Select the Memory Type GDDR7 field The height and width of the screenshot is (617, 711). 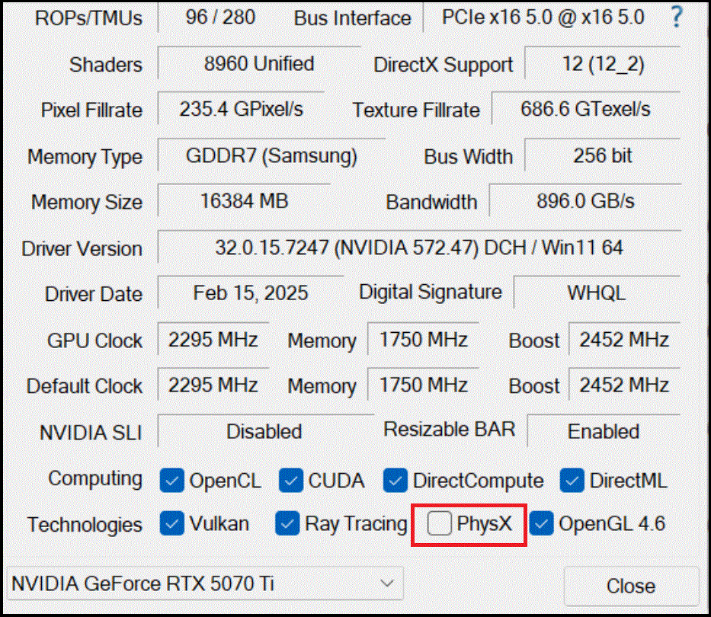(x=271, y=156)
